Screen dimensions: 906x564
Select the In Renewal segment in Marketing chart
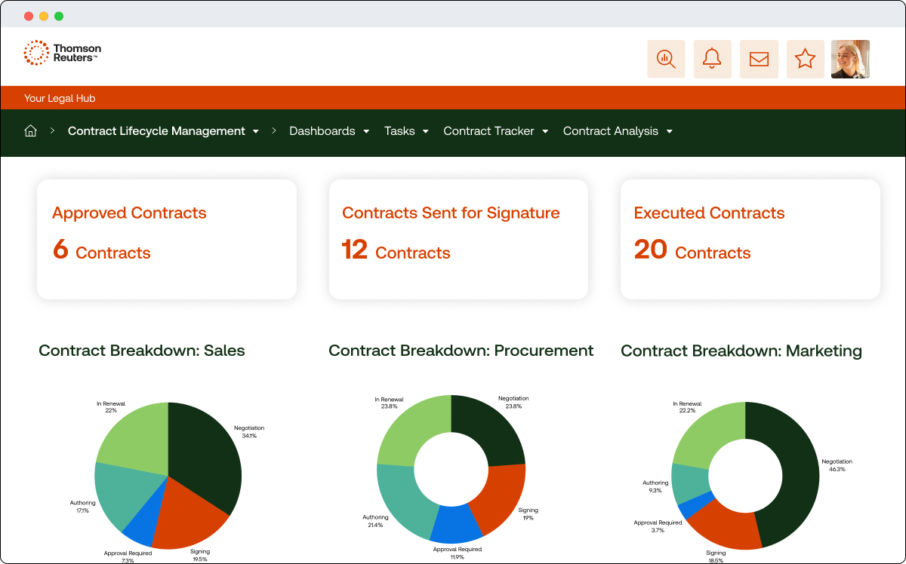pos(706,434)
